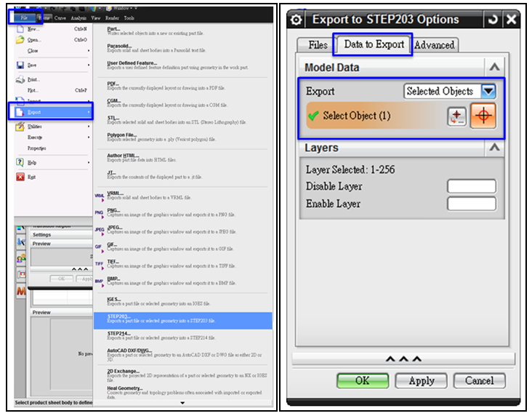Click the orange crosshair Select Object icon
Image resolution: width=532 pixels, height=416 pixels.
(x=483, y=116)
